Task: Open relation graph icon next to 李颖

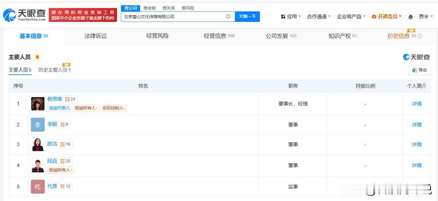Action: (63, 124)
